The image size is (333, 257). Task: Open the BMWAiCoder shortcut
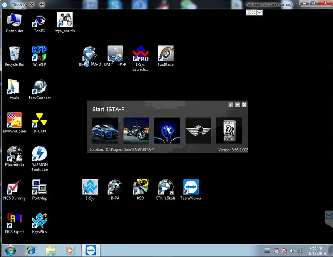15,123
